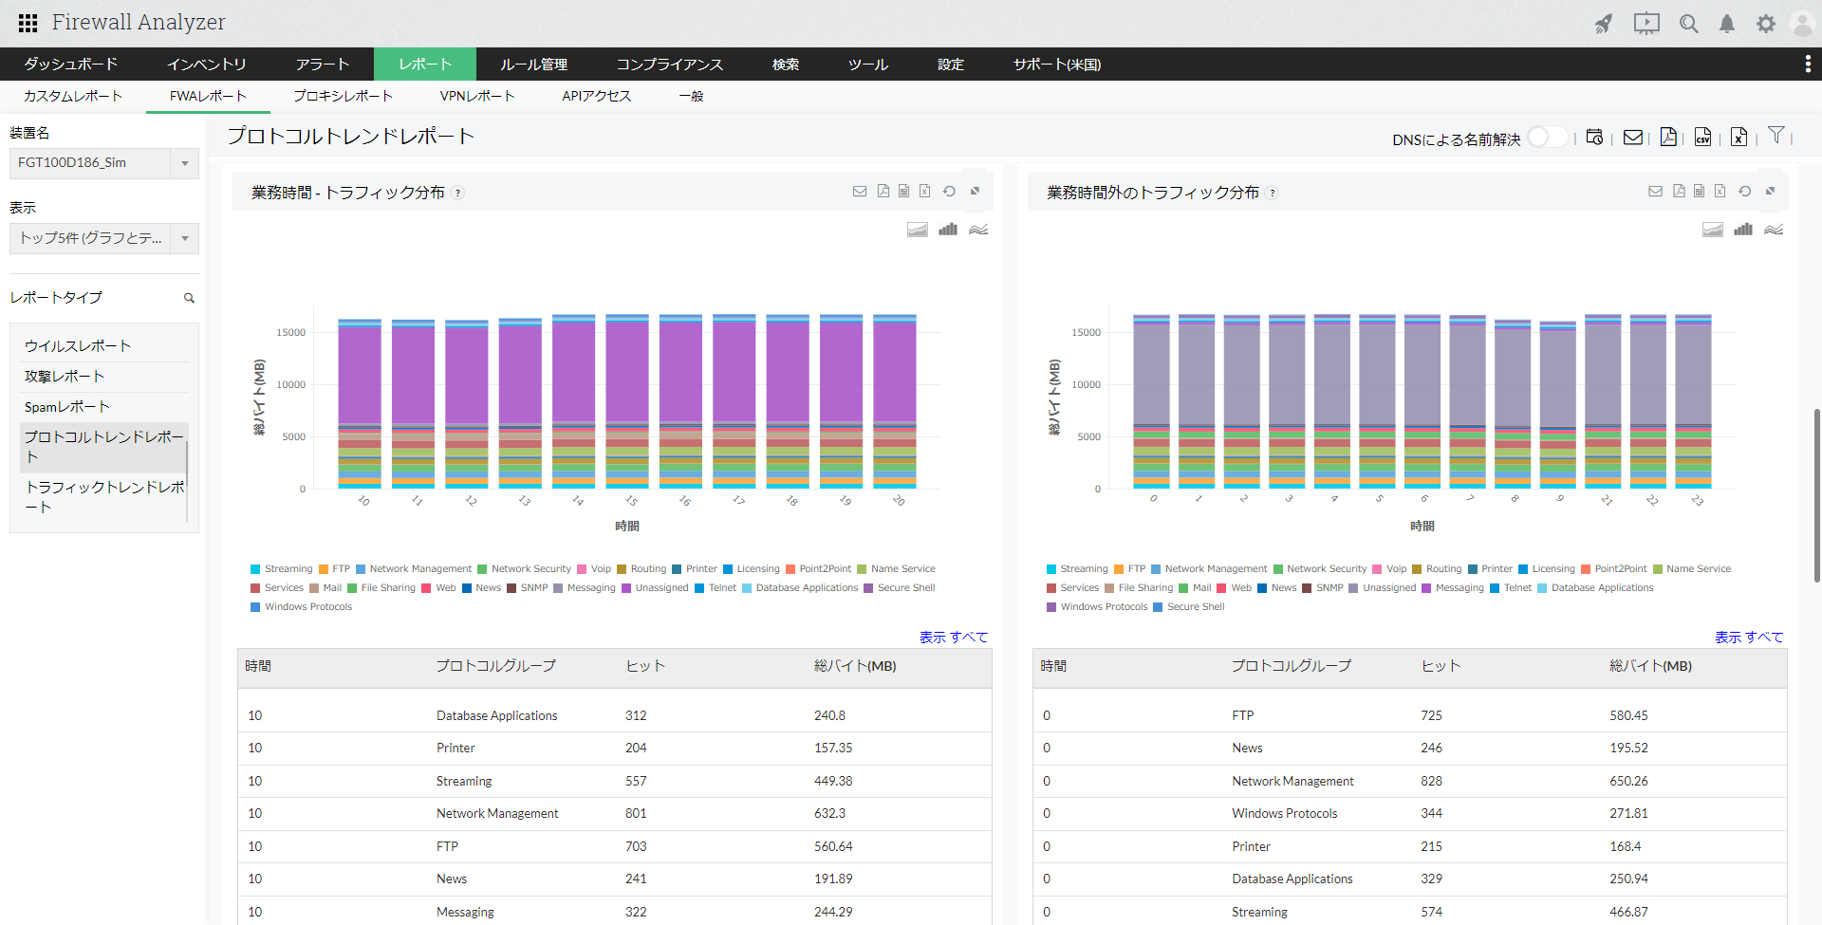Open the コンプライアンス menu
This screenshot has height=925, width=1822.
(x=669, y=65)
